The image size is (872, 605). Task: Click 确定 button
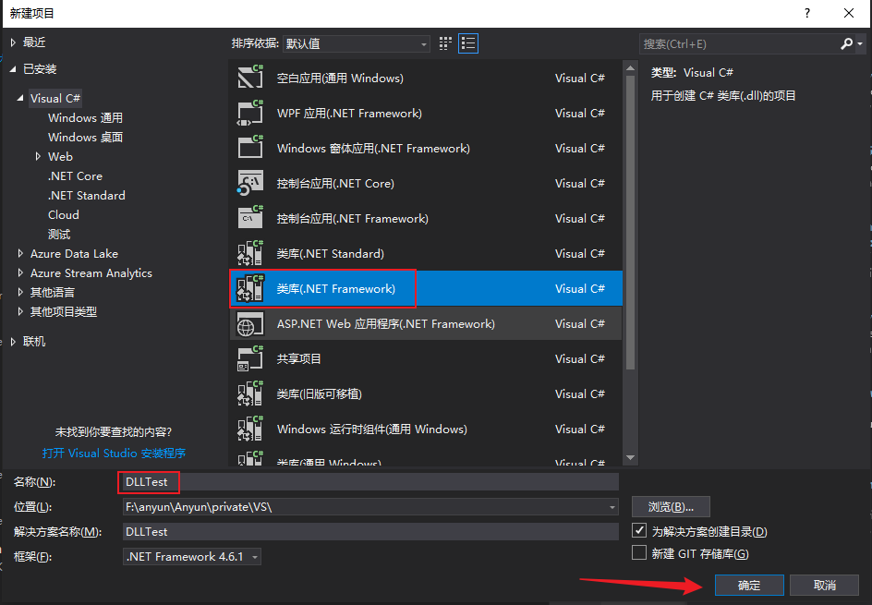point(749,585)
